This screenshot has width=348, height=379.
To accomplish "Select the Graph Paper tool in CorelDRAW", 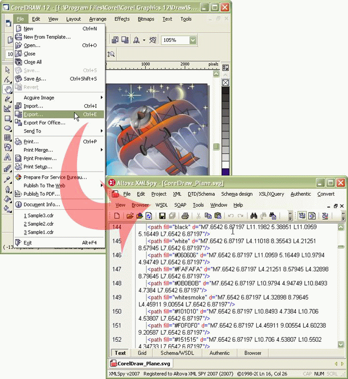I will [8, 138].
